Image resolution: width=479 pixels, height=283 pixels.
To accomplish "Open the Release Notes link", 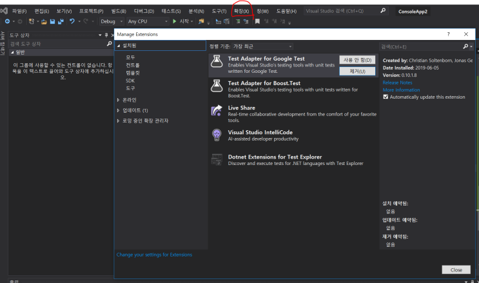I will click(397, 83).
